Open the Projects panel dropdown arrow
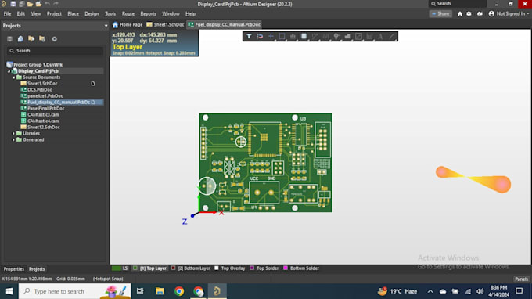This screenshot has width=532, height=299. 106,26
